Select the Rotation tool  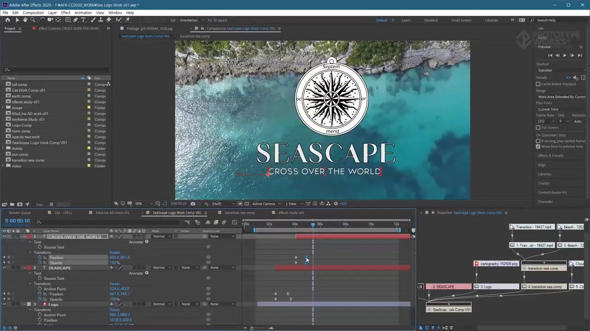pos(42,20)
